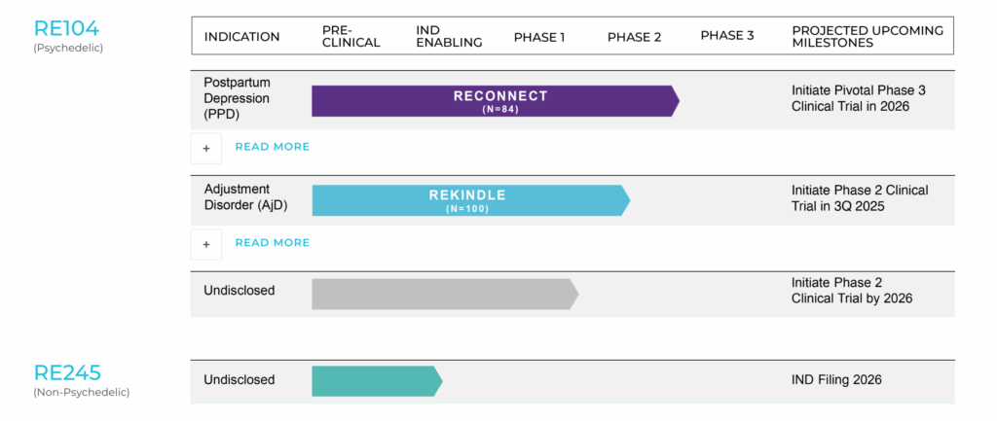This screenshot has width=997, height=421.
Task: Select the gray Undisclosed RE104 progress bar
Action: tap(445, 294)
